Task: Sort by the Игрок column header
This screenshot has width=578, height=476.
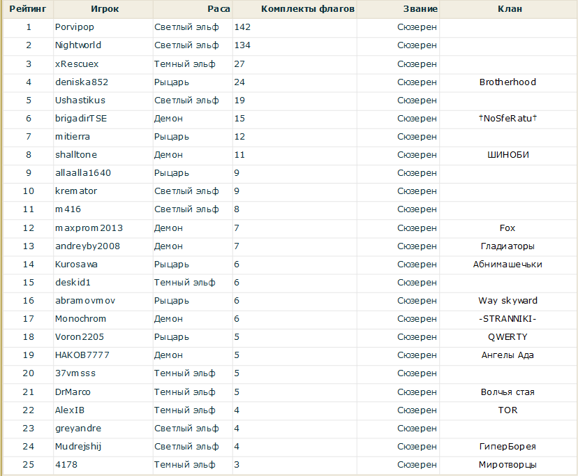Action: coord(104,9)
